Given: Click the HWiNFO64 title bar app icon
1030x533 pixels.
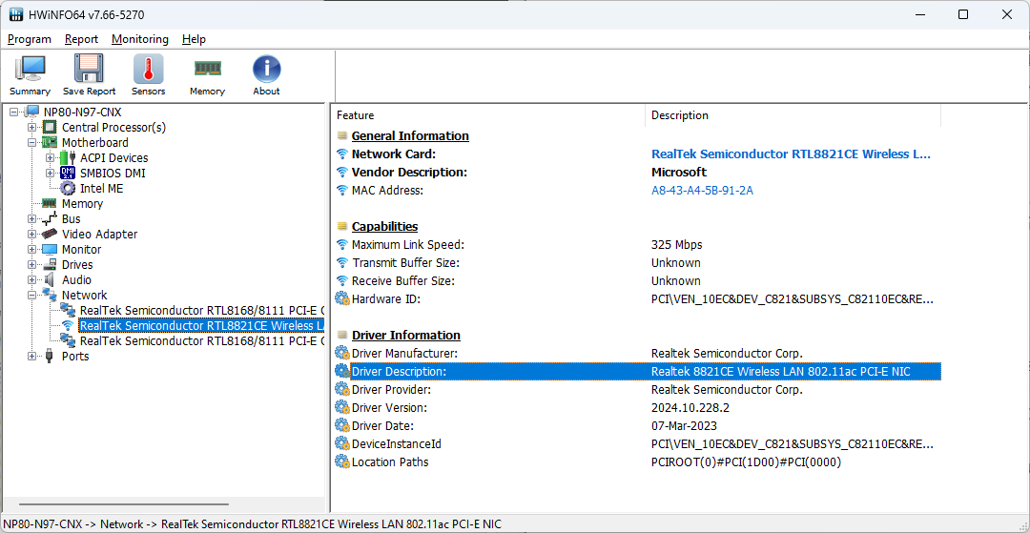Looking at the screenshot, I should (x=17, y=15).
